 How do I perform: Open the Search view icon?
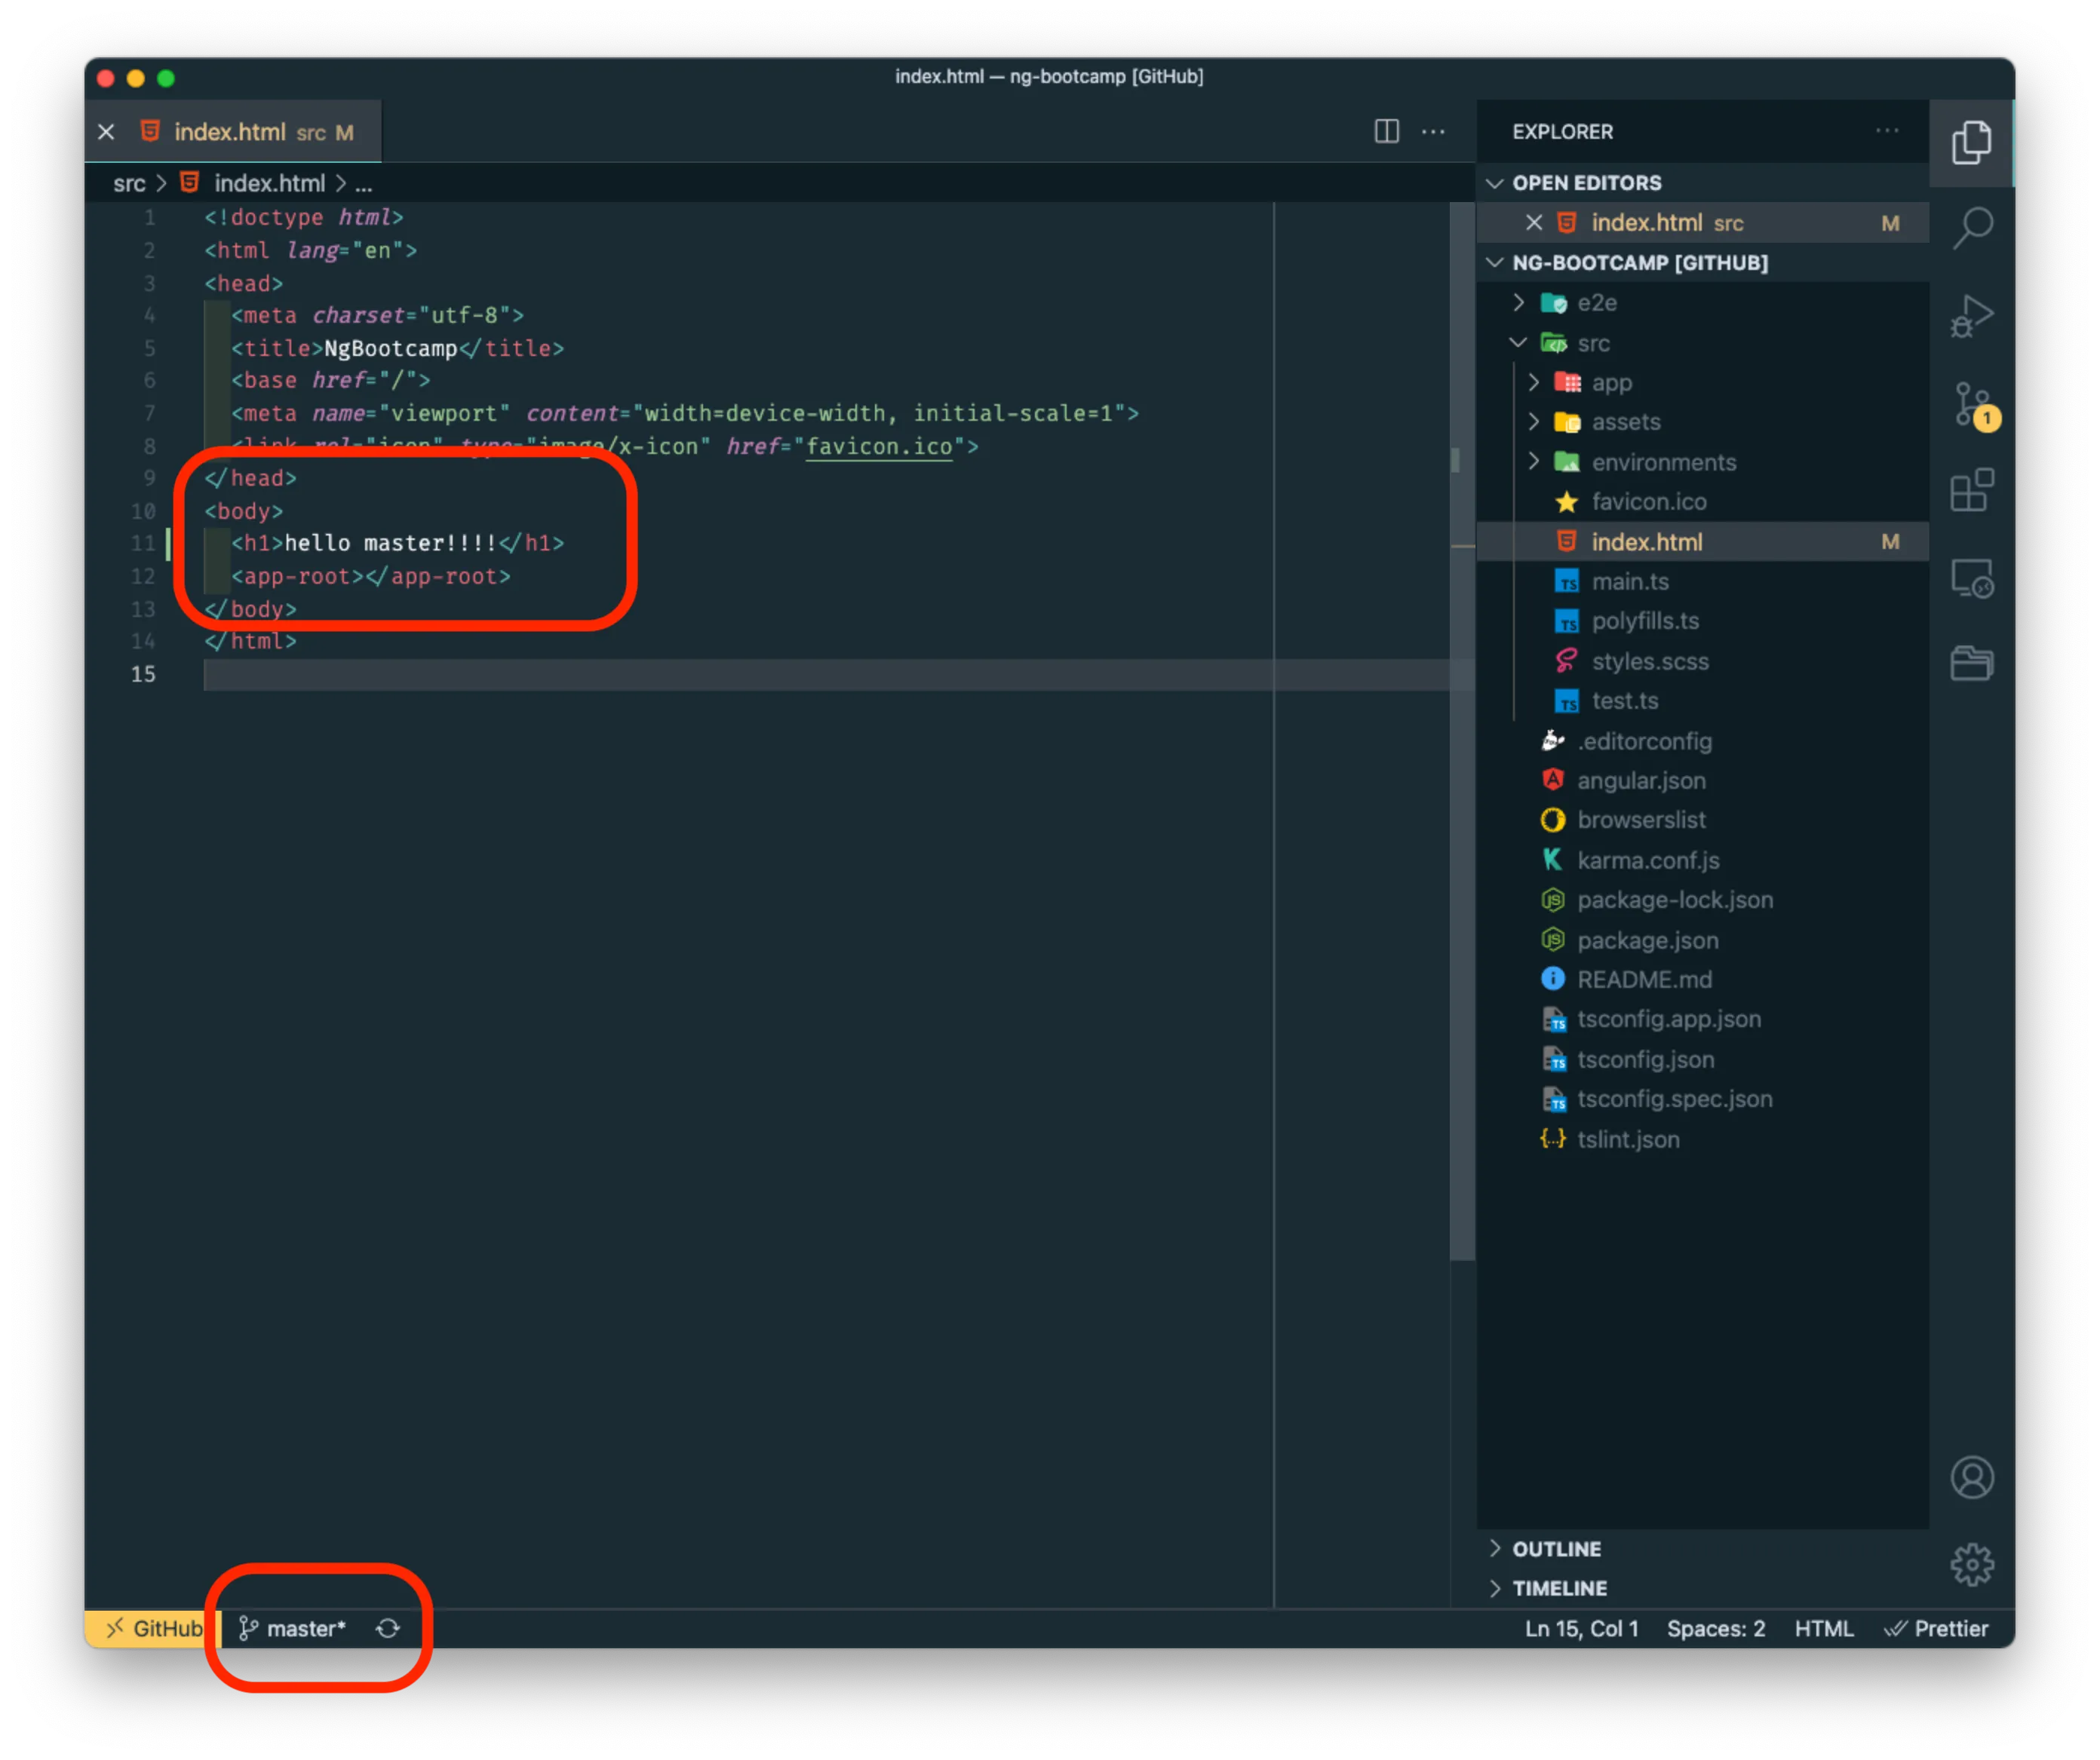[1971, 228]
